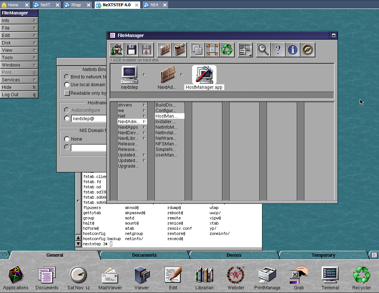Select the 'Bind to network' radio button
379x293 pixels.
(x=67, y=77)
